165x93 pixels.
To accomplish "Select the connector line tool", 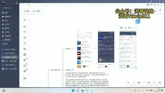I will point(25,43).
